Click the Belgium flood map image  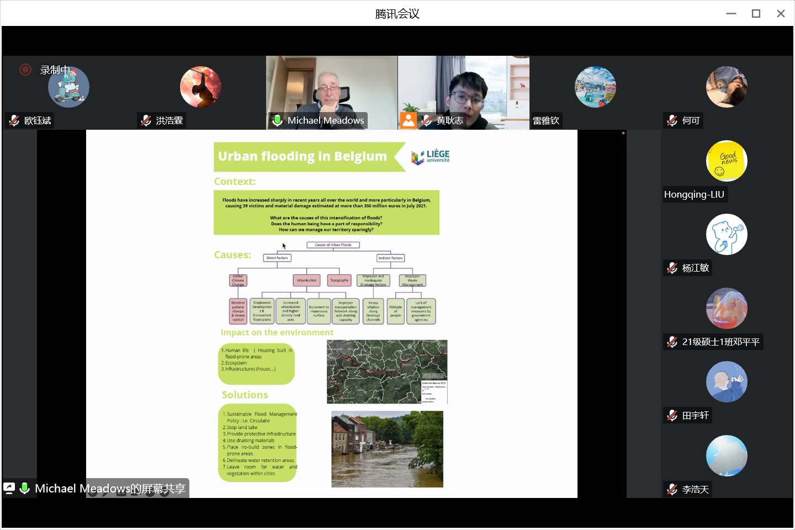tap(387, 372)
